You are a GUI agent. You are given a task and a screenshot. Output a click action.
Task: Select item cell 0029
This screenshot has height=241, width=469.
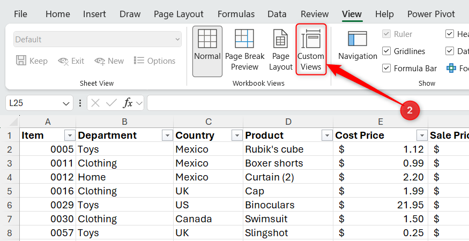pyautogui.click(x=48, y=205)
